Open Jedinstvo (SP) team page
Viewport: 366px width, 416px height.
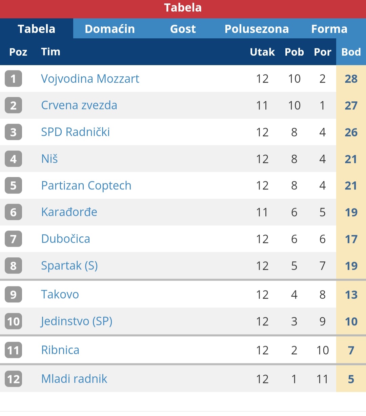tap(77, 321)
